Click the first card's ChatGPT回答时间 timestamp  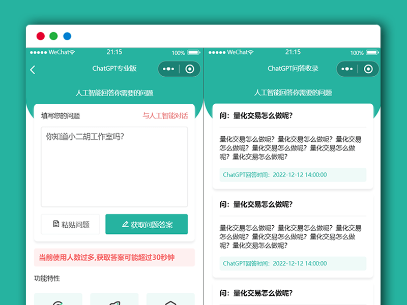point(293,175)
